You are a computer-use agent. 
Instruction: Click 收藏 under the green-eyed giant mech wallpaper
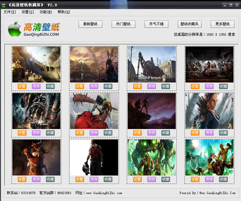[166, 179]
